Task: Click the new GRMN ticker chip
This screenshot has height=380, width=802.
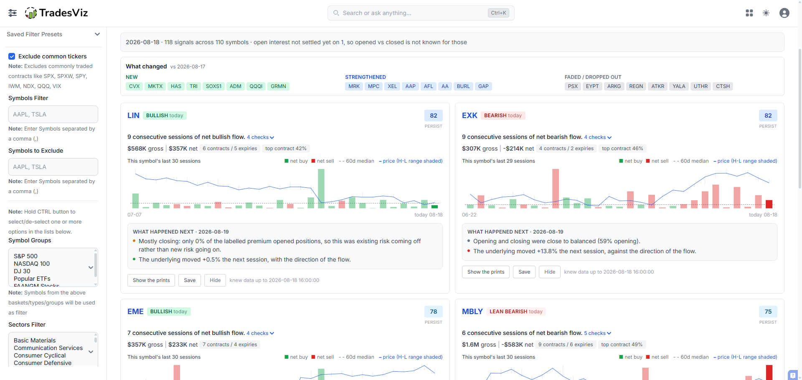Action: (x=278, y=86)
